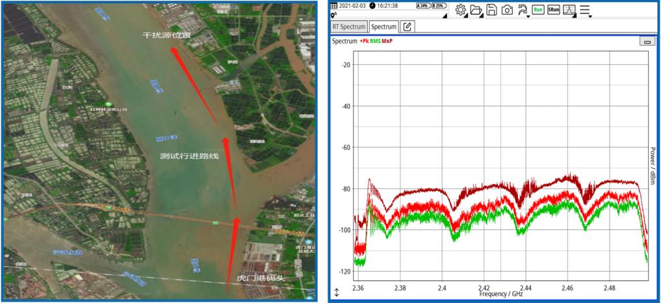Image resolution: width=661 pixels, height=303 pixels.
Task: Toggle the green RMS trace label
Action: pyautogui.click(x=376, y=41)
